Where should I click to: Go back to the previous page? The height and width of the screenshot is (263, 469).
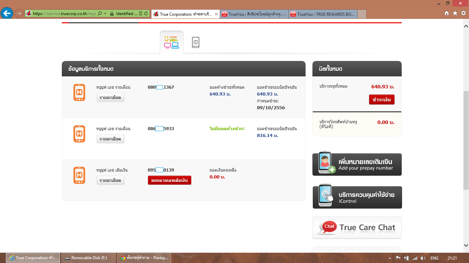coord(7,14)
